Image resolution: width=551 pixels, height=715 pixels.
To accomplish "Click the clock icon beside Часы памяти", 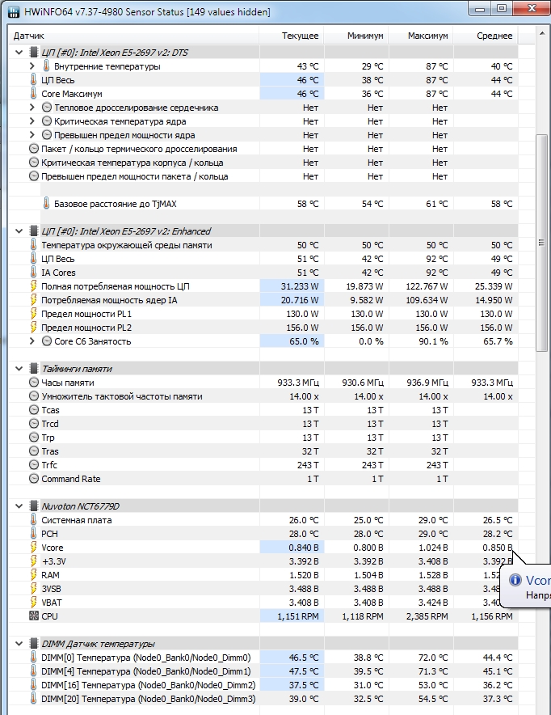I will (34, 383).
